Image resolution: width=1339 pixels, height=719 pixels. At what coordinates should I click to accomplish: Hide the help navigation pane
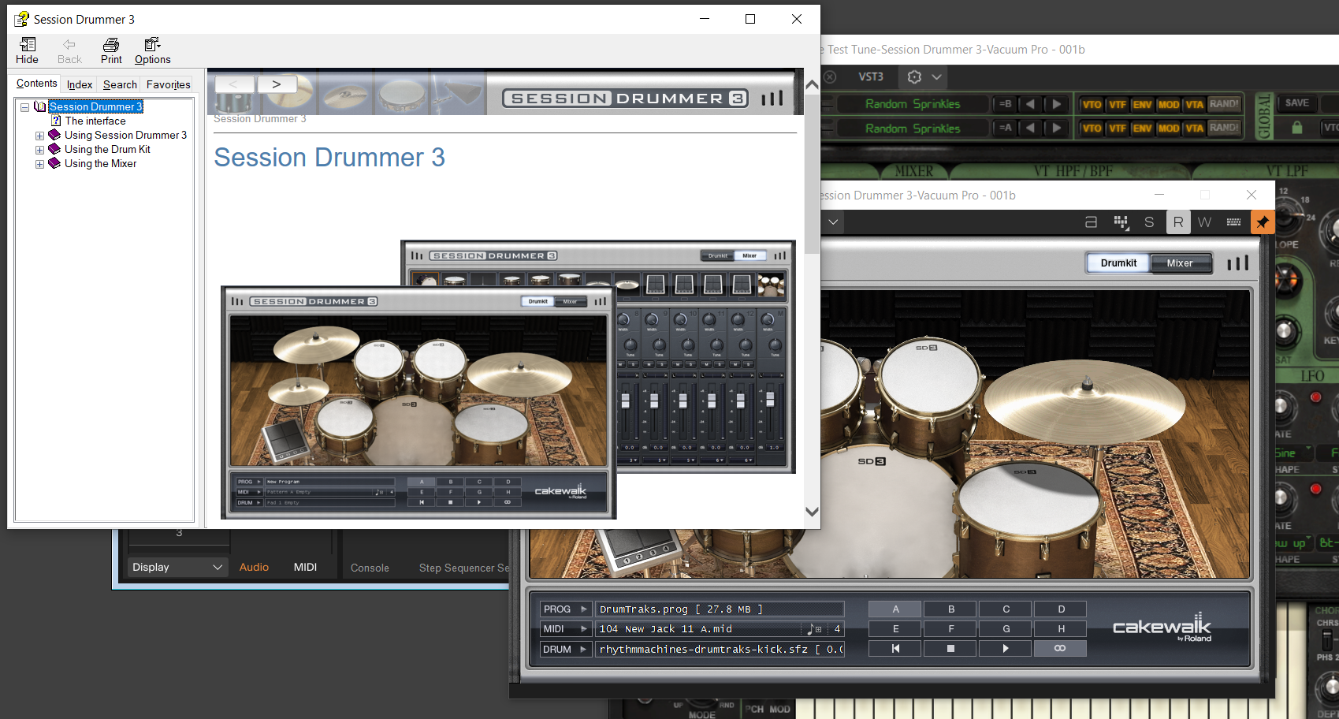(27, 50)
